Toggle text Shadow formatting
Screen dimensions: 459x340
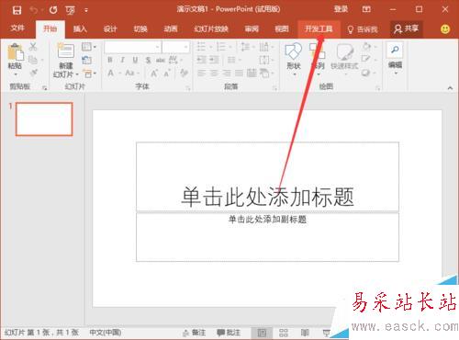click(x=148, y=60)
